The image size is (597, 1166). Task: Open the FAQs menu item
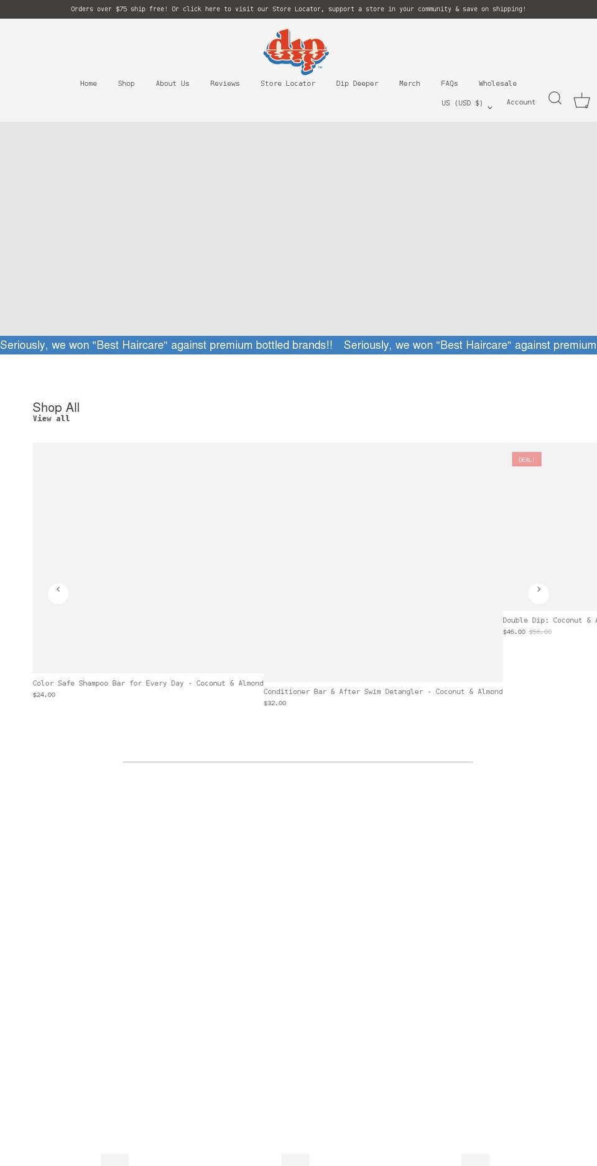click(449, 83)
